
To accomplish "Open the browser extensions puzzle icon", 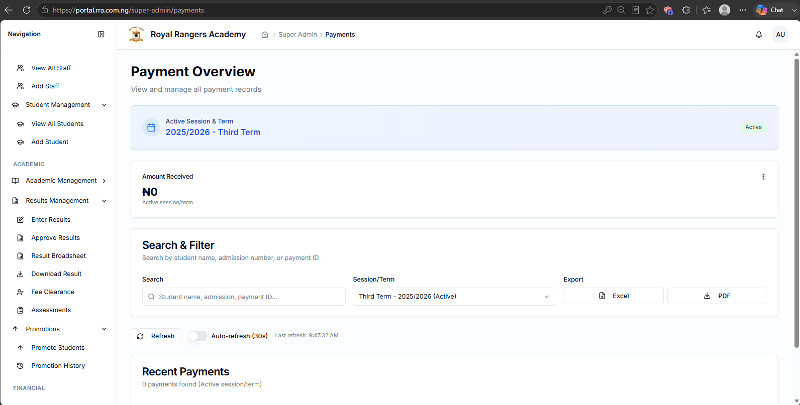I will pos(686,10).
